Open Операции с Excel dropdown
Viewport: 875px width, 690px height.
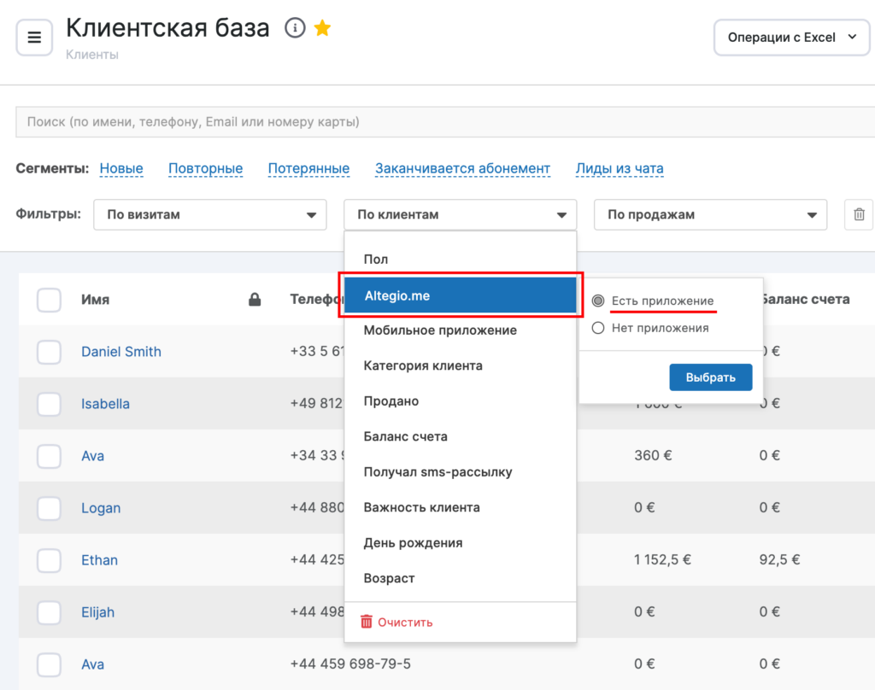pyautogui.click(x=791, y=37)
